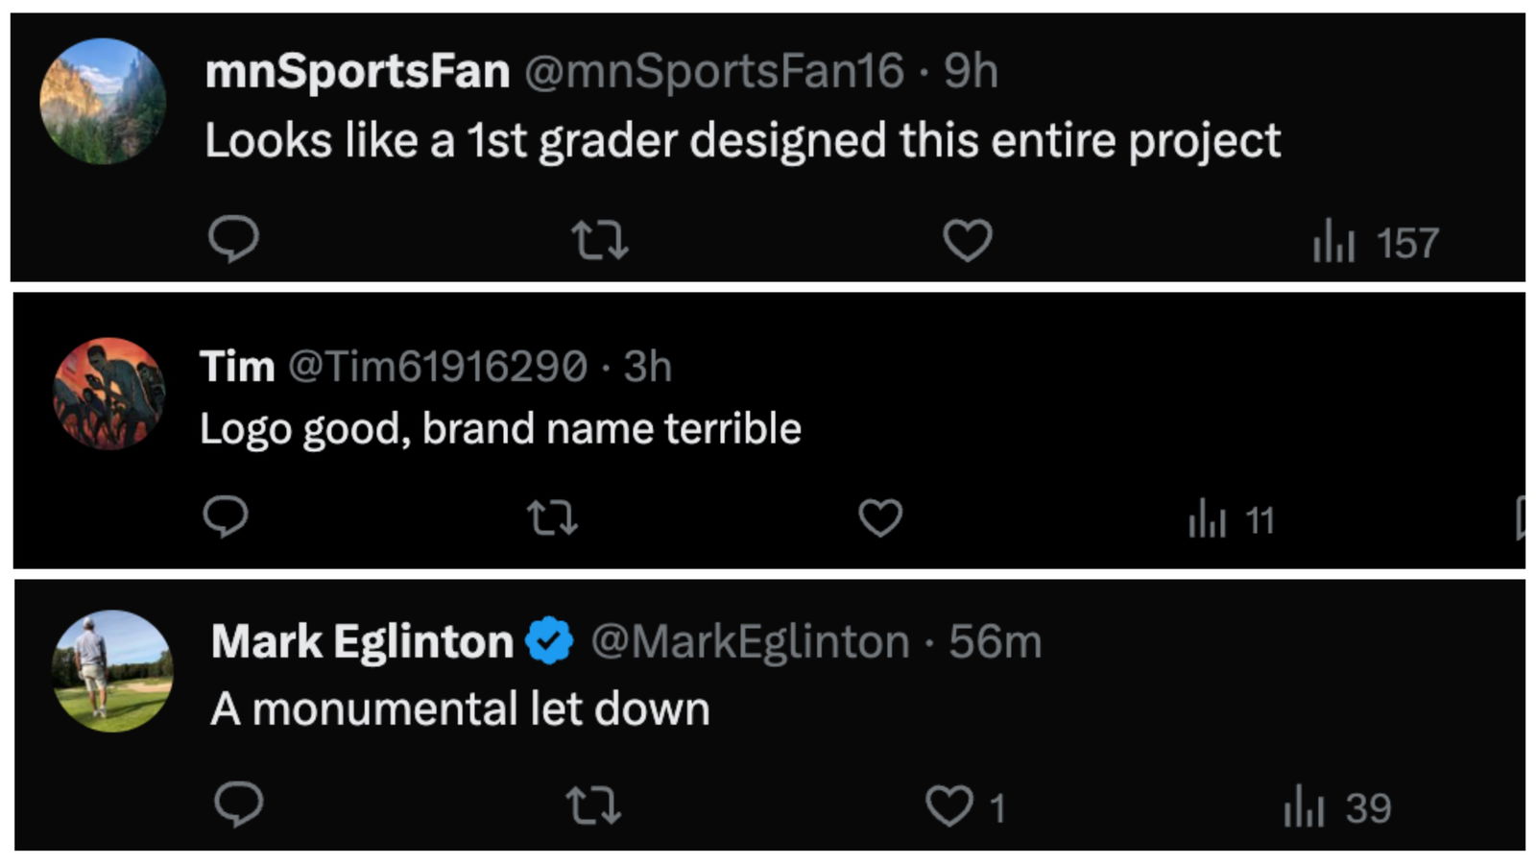1536x864 pixels.
Task: Click Mark Eglinton's blue verified badge
Action: (x=549, y=641)
